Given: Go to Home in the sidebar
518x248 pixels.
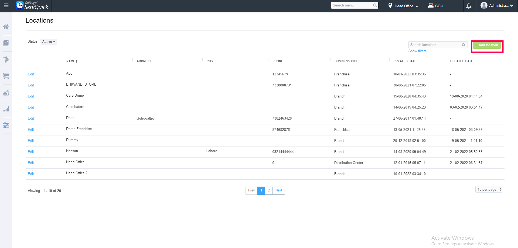Looking at the screenshot, I should [6, 27].
